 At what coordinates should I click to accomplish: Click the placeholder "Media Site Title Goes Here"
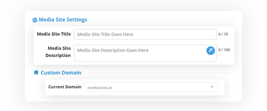tap(105, 34)
